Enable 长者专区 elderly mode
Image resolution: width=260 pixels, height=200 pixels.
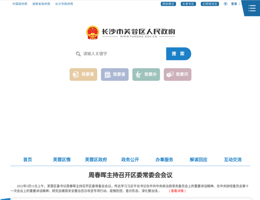tap(188, 4)
